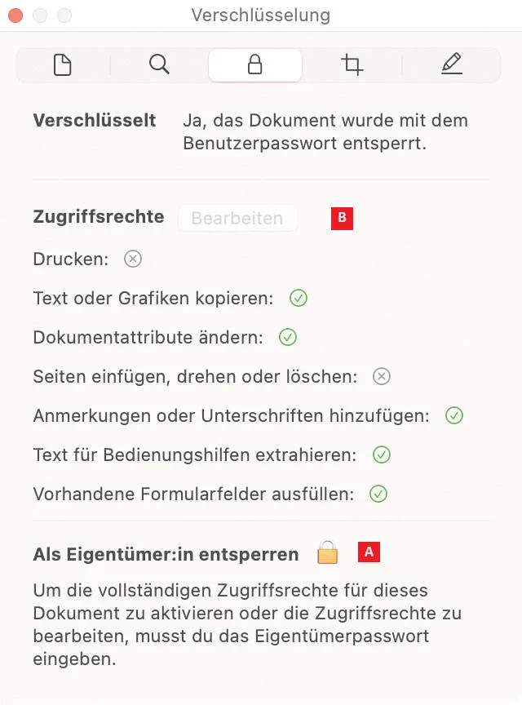Click the checkmark for Vorhandene Formularfelder ausfüllen
The width and height of the screenshot is (522, 705).
coord(378,494)
